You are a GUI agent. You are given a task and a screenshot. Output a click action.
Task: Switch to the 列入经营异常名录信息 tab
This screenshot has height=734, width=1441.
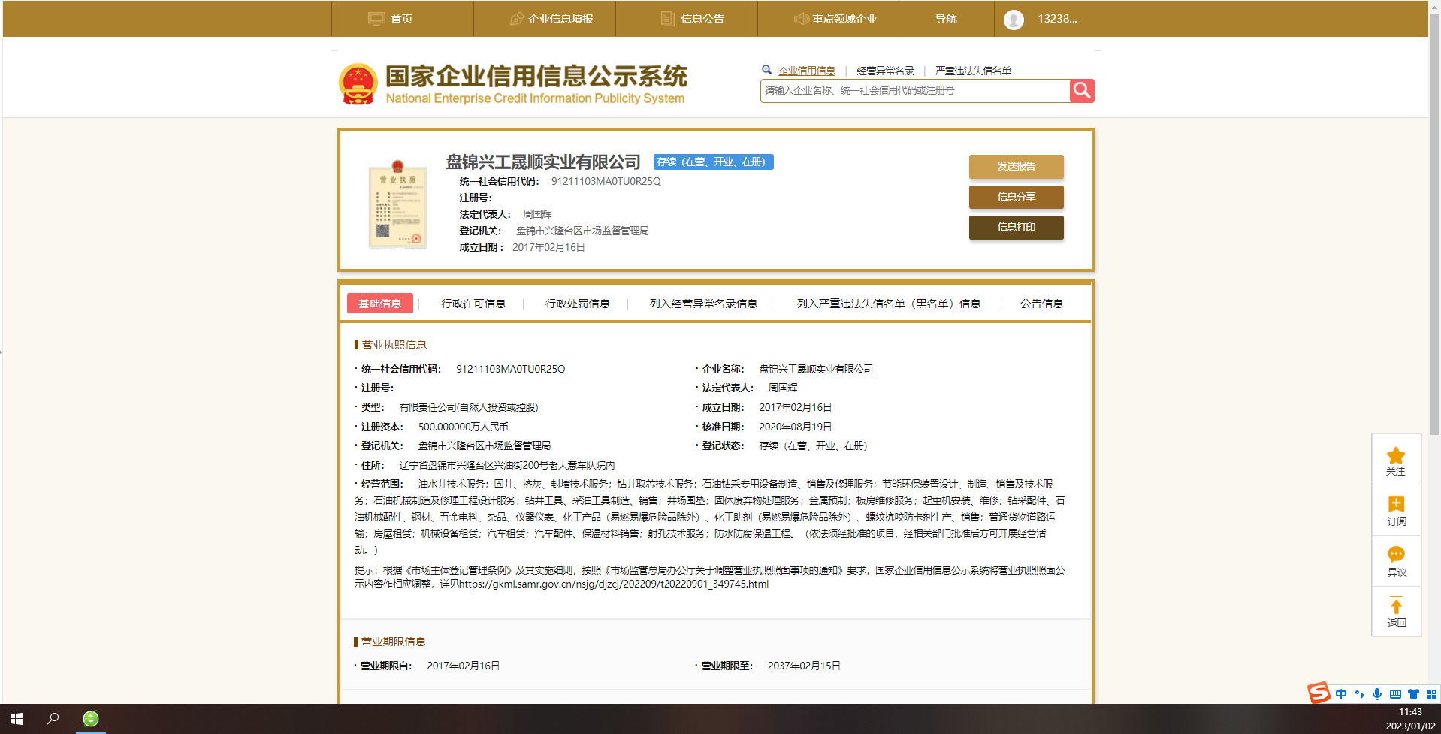[703, 304]
